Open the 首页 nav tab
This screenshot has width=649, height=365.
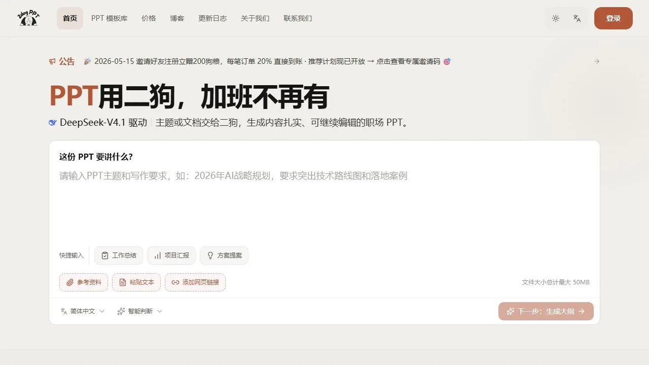[70, 18]
